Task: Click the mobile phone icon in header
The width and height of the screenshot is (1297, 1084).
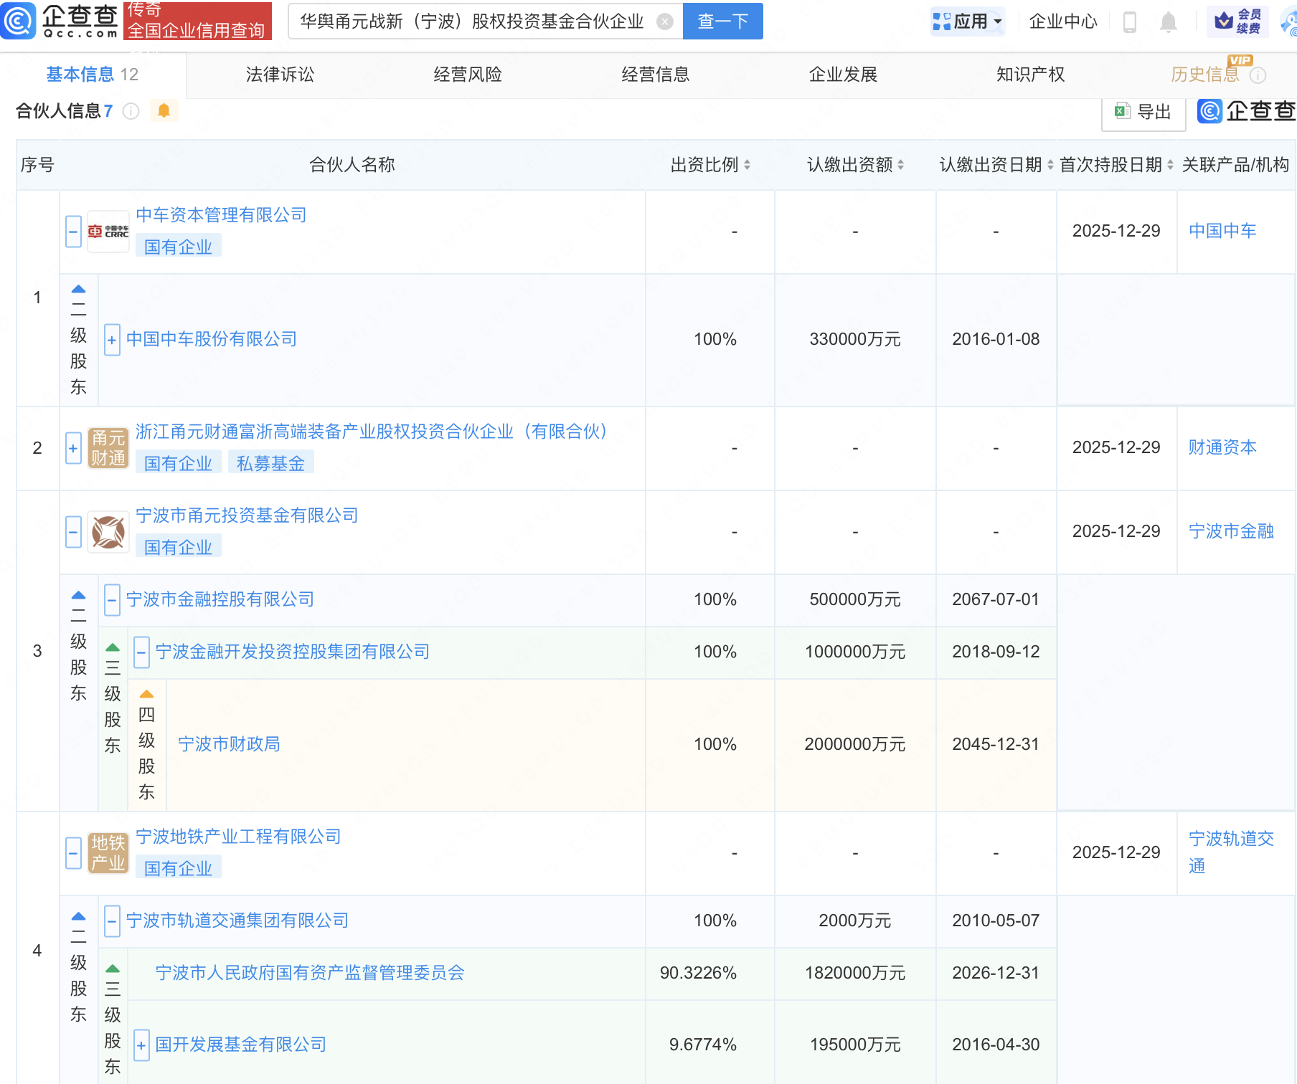Action: [1129, 22]
